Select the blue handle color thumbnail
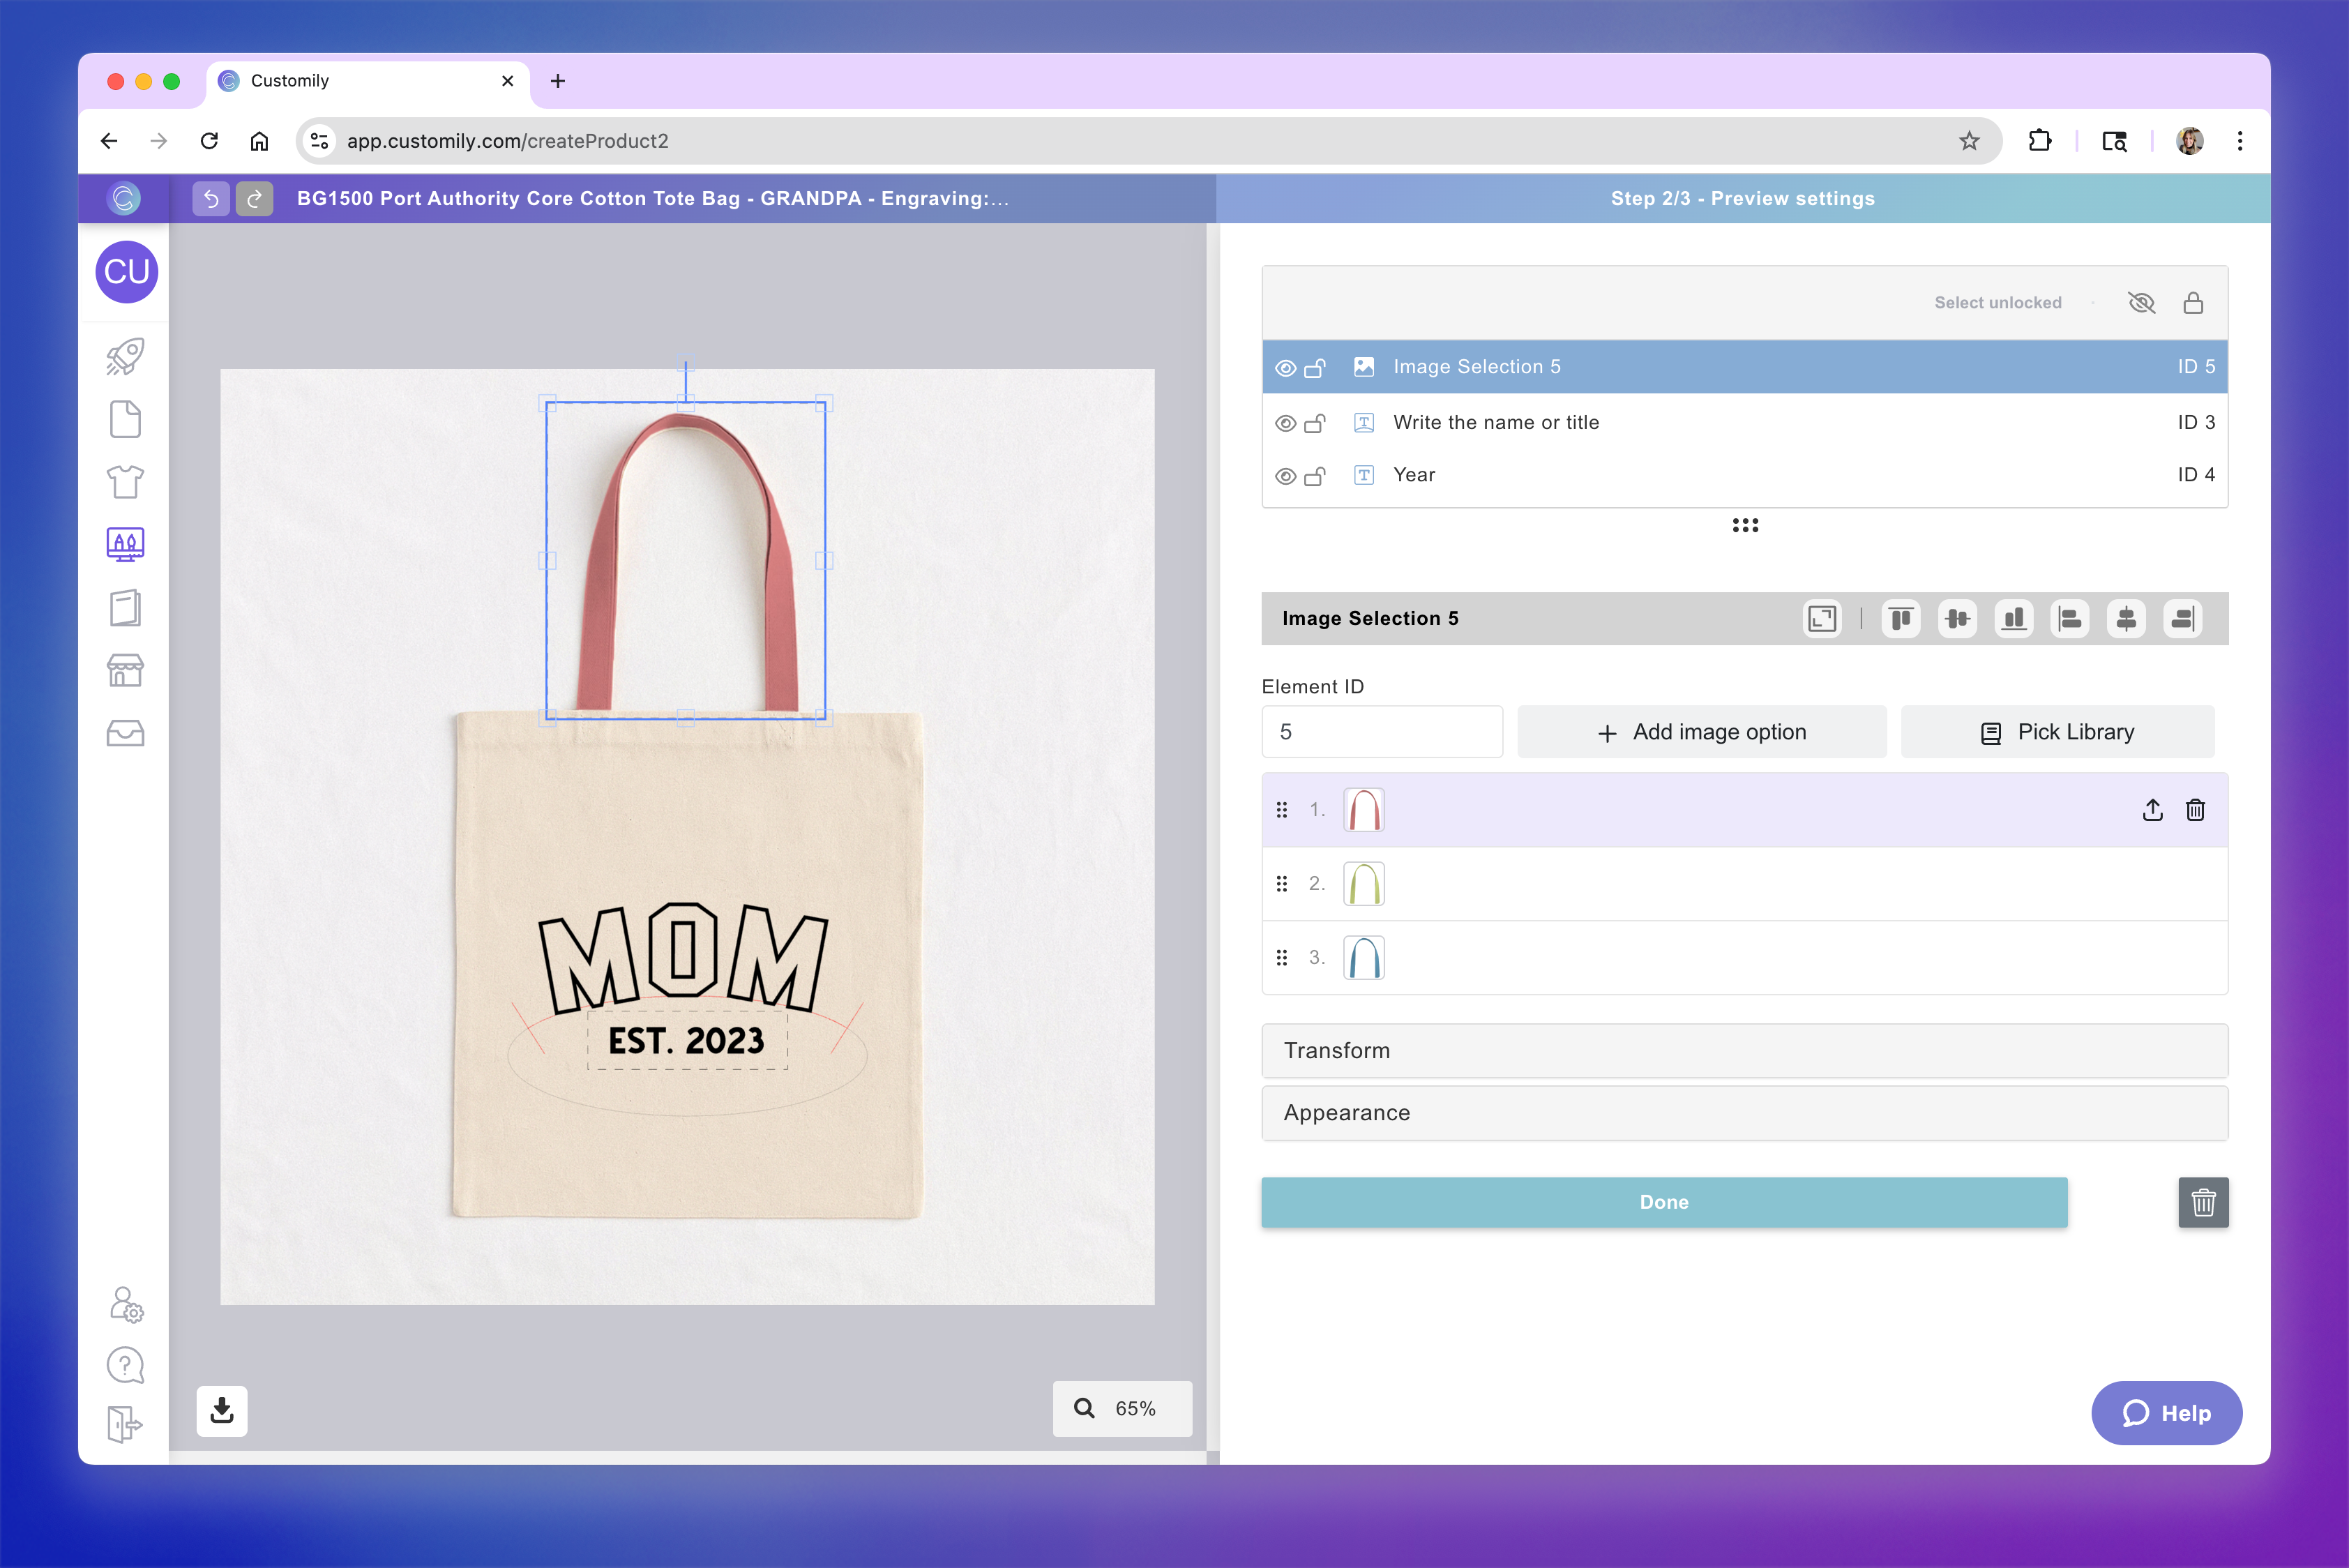Image resolution: width=2349 pixels, height=1568 pixels. (x=1363, y=957)
